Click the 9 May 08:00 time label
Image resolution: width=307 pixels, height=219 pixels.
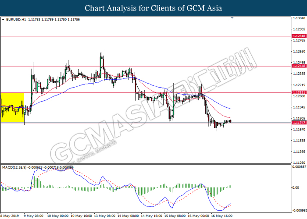[33, 216]
